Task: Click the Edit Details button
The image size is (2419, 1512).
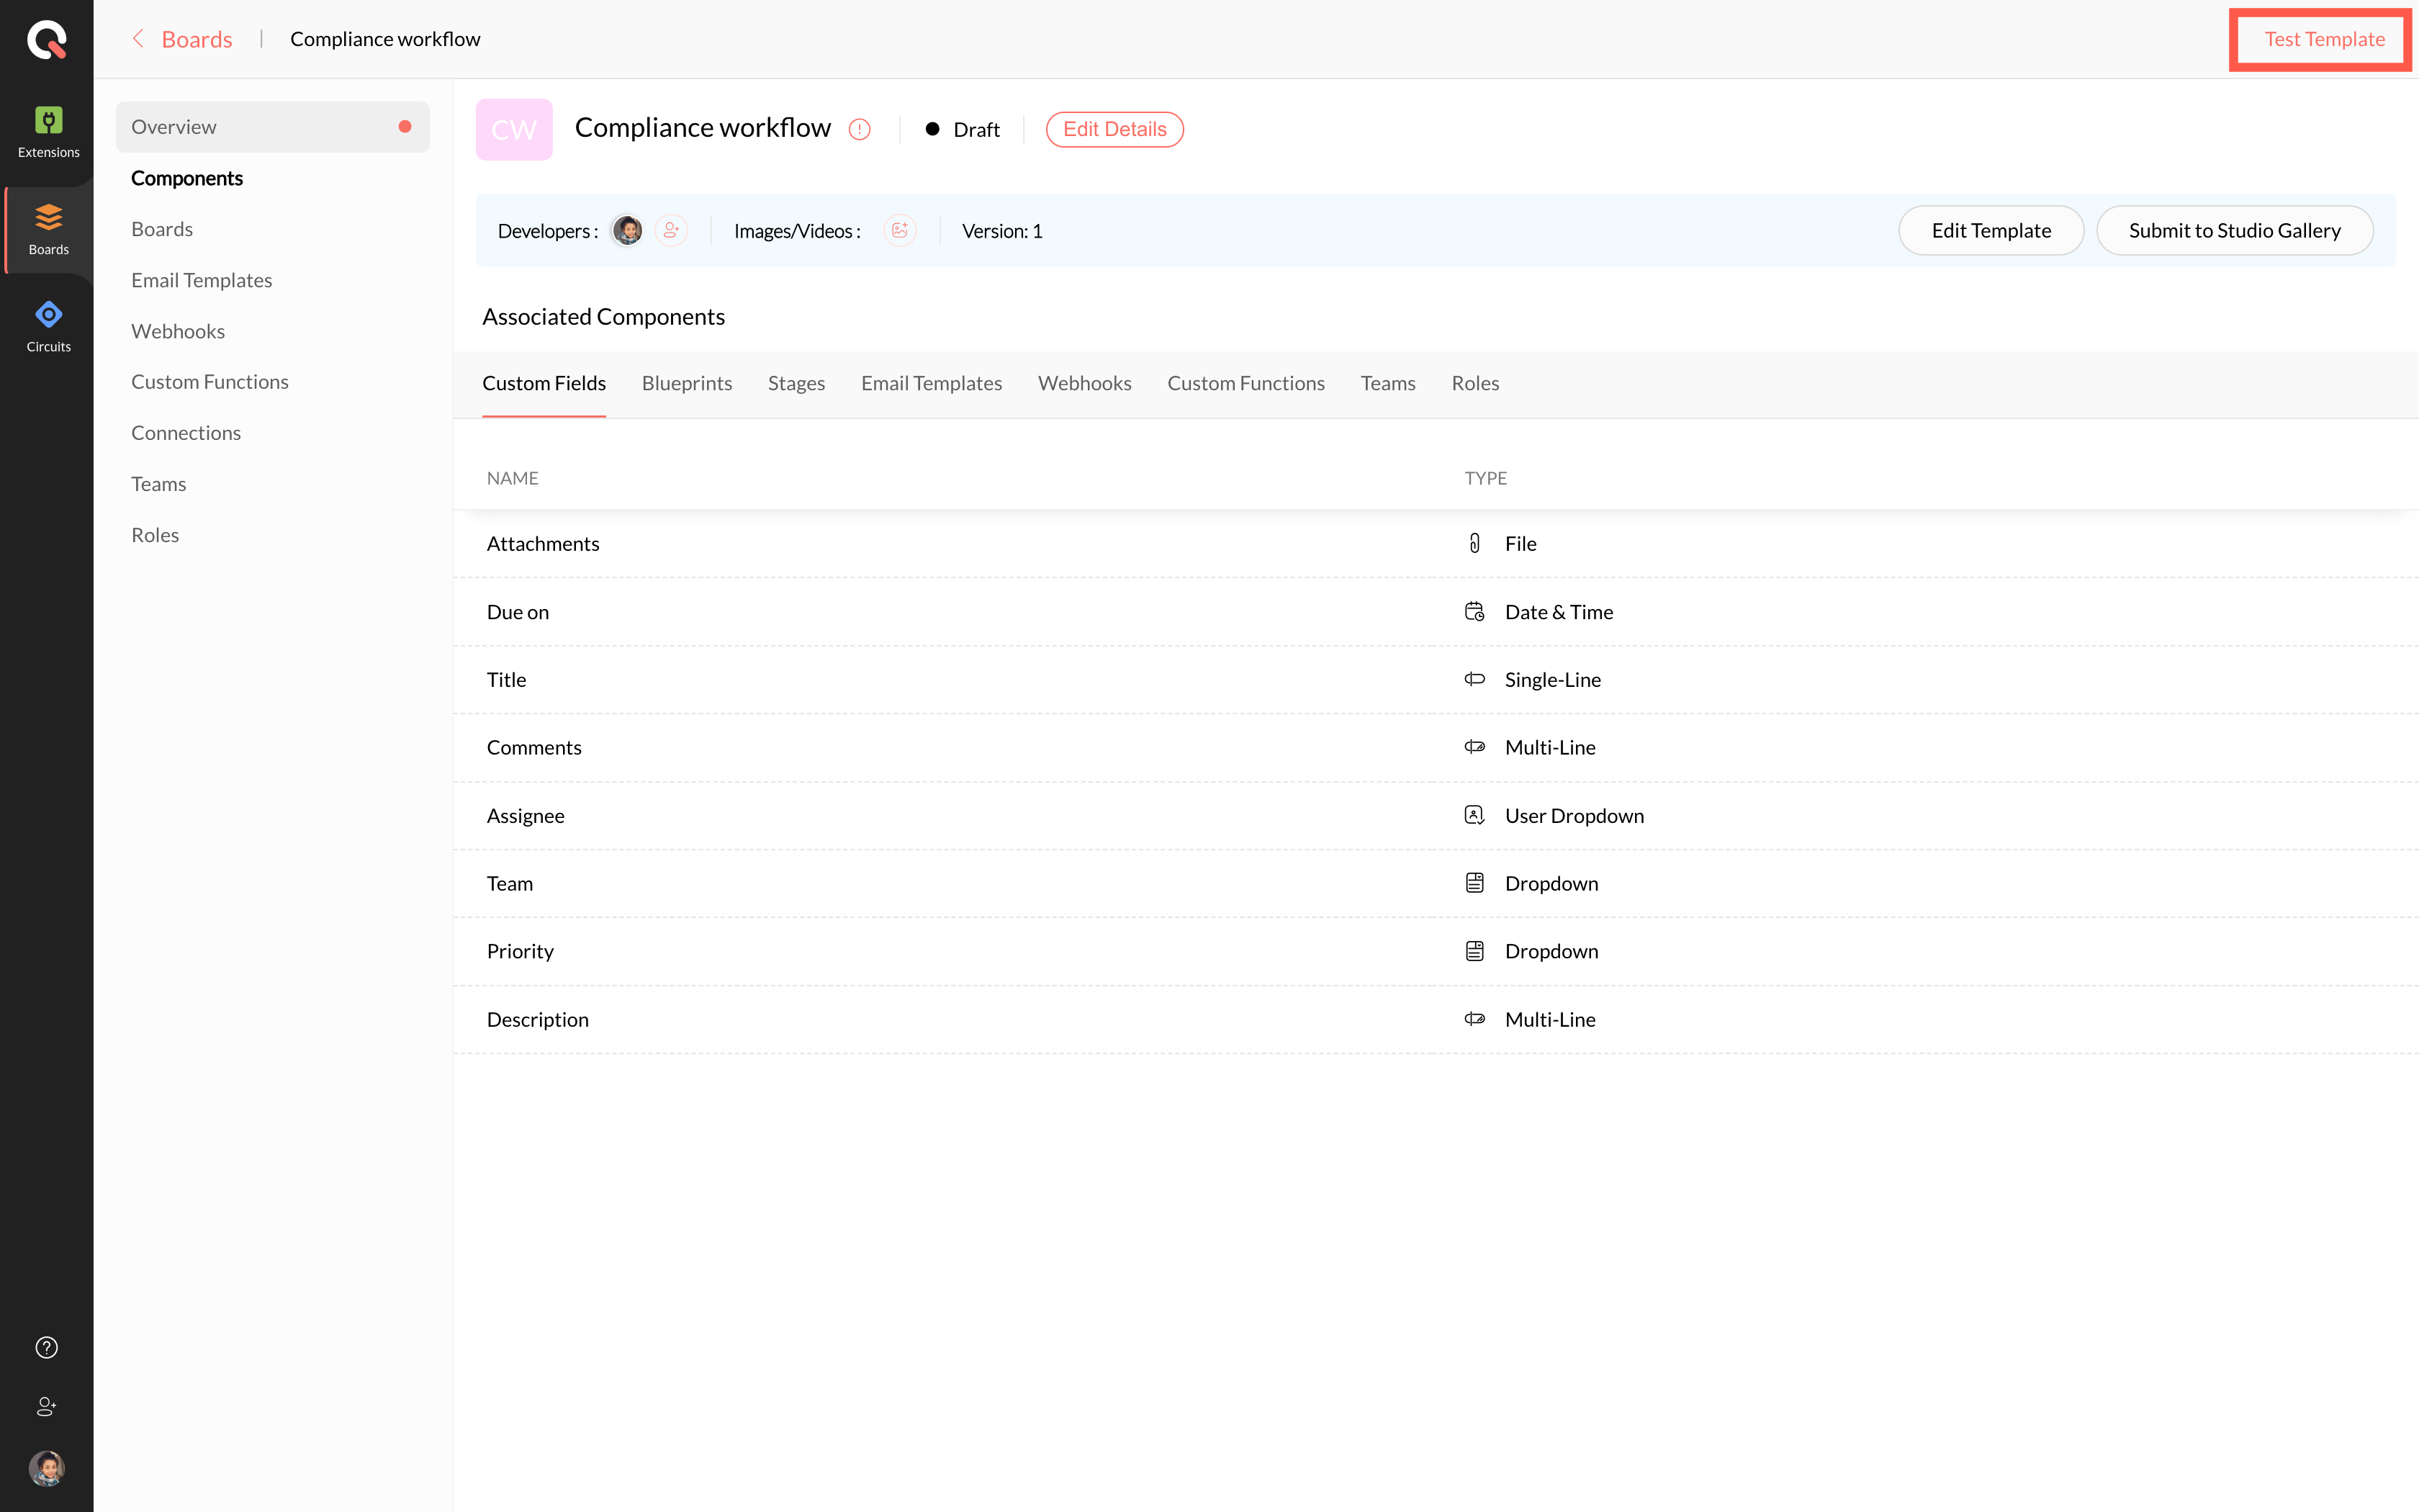Action: 1114,129
